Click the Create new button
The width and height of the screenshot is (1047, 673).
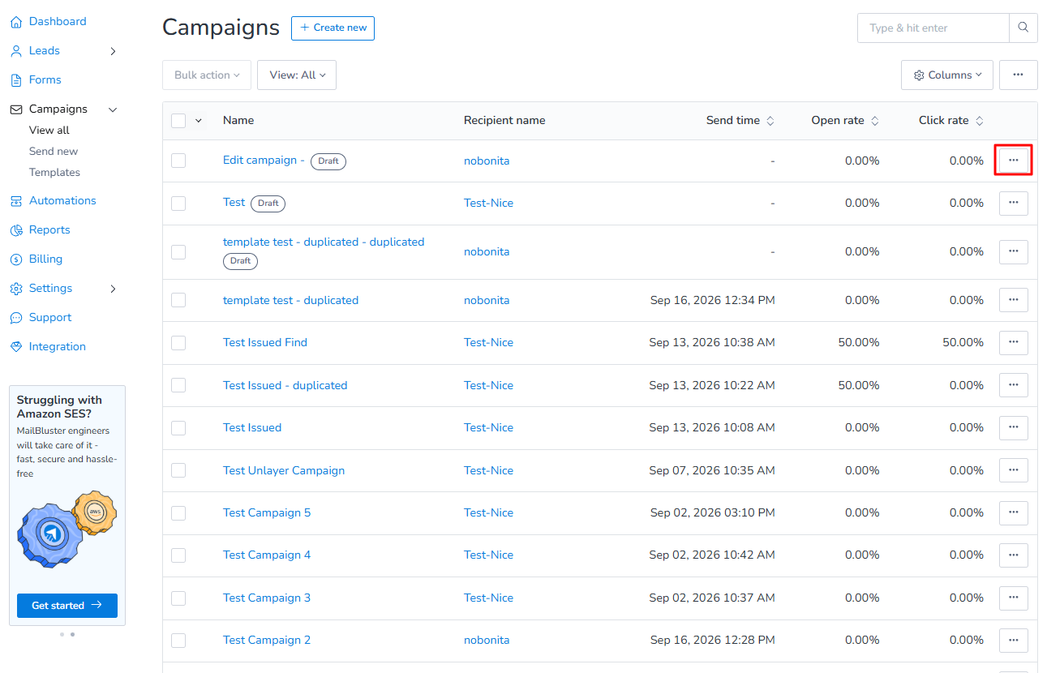(x=333, y=28)
